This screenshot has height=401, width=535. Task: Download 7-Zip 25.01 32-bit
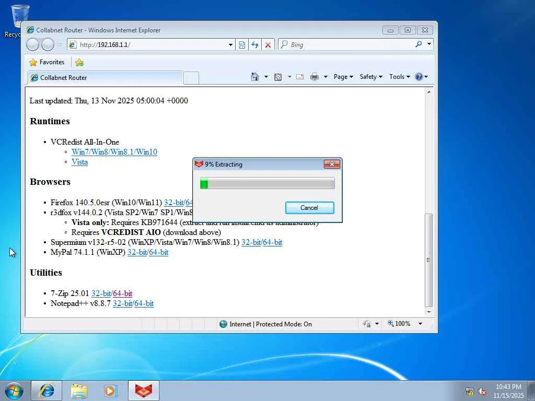[x=101, y=293]
